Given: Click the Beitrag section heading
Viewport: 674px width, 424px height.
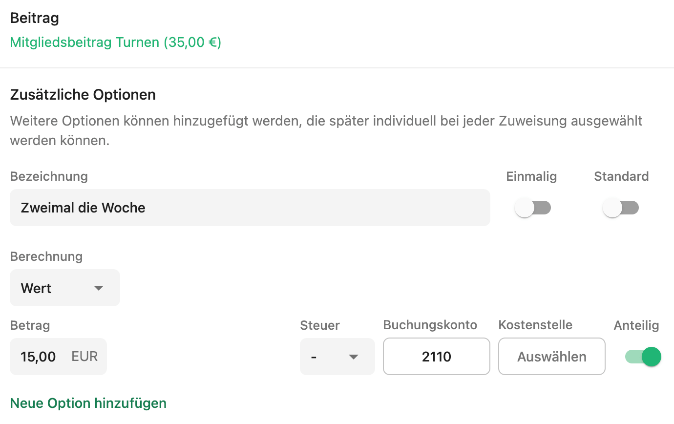Looking at the screenshot, I should tap(35, 19).
